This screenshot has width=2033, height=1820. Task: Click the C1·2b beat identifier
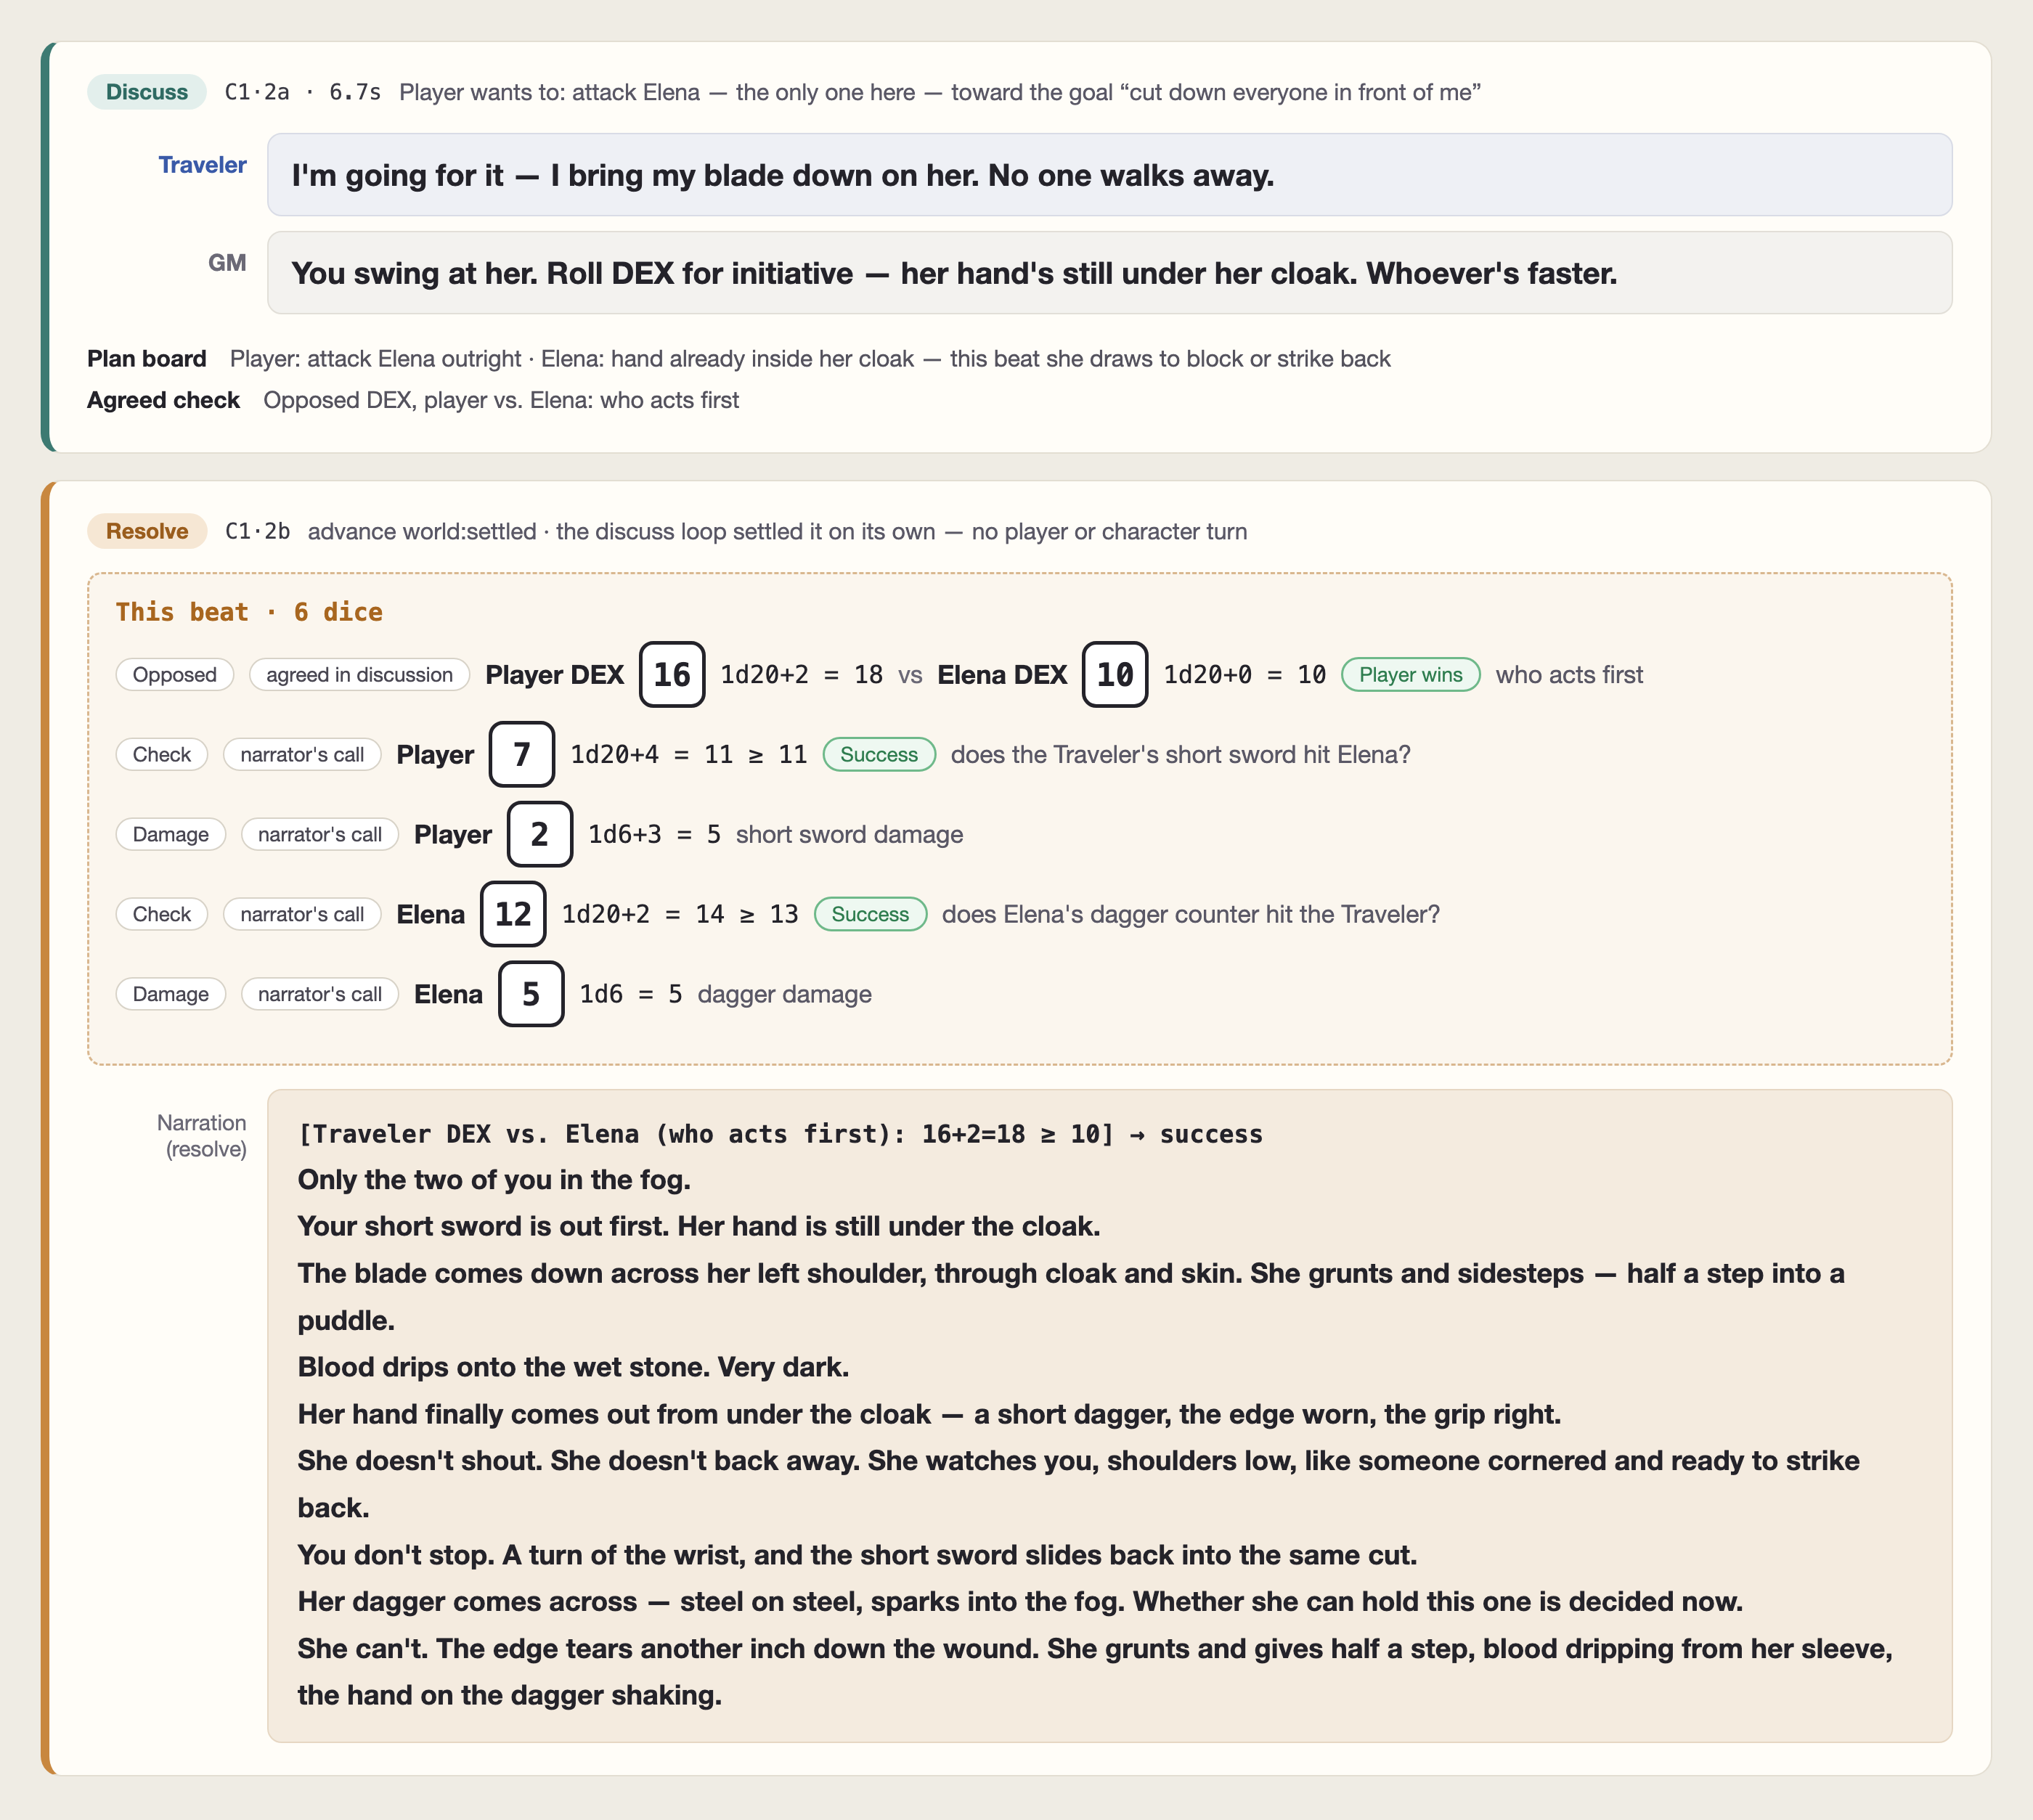coord(257,531)
